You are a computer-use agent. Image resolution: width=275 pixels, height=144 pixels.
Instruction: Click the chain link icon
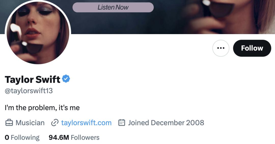[x=55, y=123]
